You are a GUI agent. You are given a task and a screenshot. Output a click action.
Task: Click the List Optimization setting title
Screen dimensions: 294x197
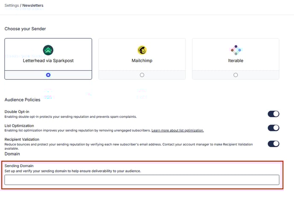(19, 125)
